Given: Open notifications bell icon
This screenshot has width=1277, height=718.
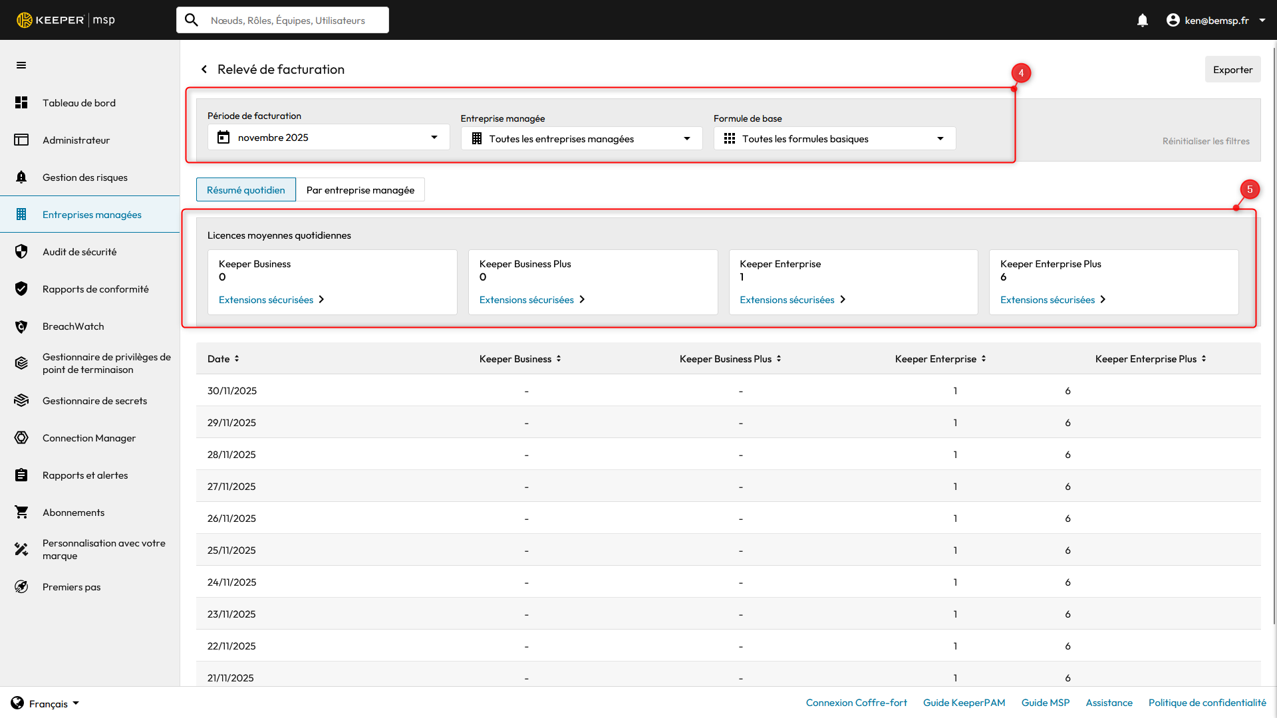Looking at the screenshot, I should 1142,21.
